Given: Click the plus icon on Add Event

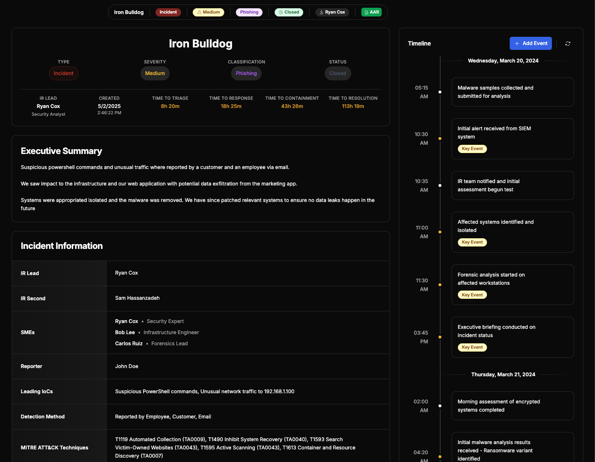Looking at the screenshot, I should coord(516,43).
